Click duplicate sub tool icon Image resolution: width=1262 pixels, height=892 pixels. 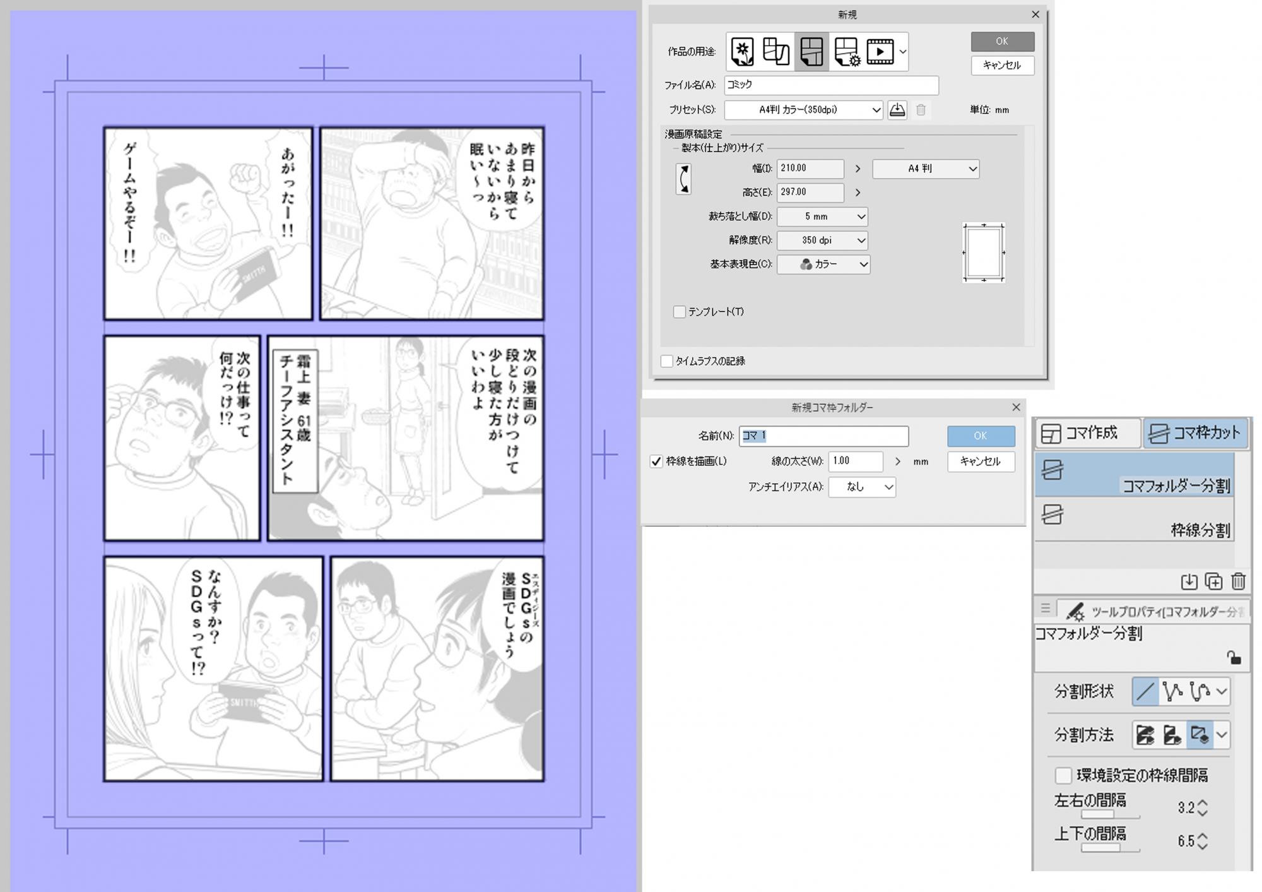pyautogui.click(x=1213, y=581)
